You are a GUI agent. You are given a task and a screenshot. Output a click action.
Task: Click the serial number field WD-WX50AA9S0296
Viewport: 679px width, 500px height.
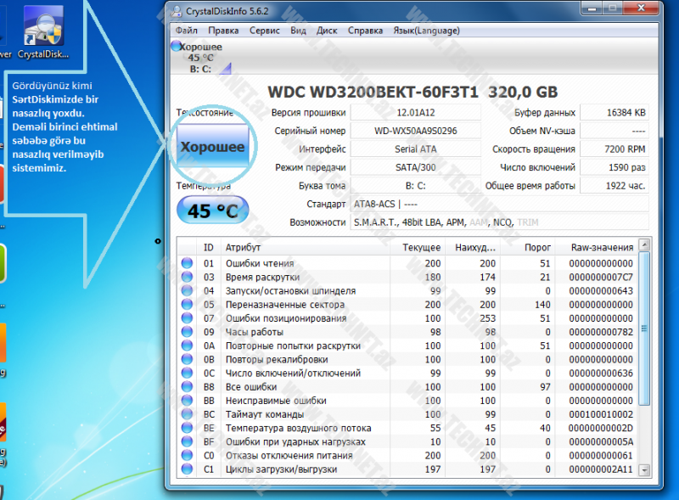tap(415, 132)
